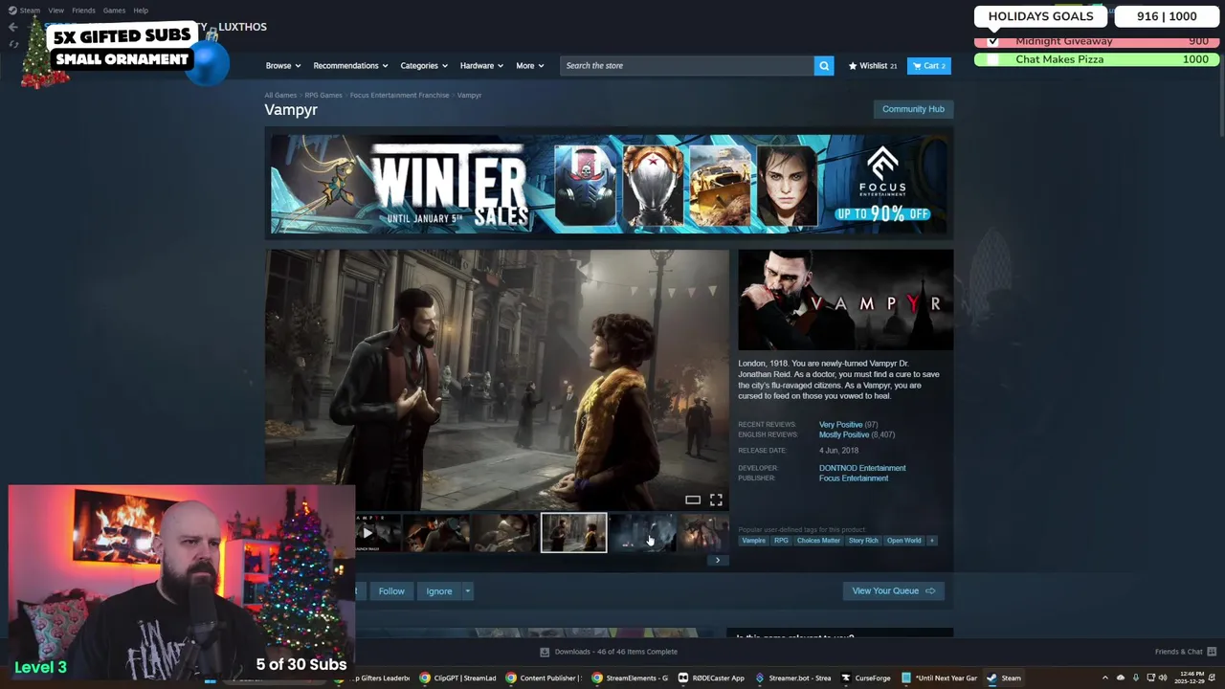
Task: Open the Wishlist star link
Action: point(873,66)
